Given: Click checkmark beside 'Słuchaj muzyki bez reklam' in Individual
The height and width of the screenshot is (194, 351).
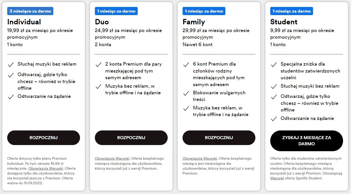Looking at the screenshot, I should 11,65.
